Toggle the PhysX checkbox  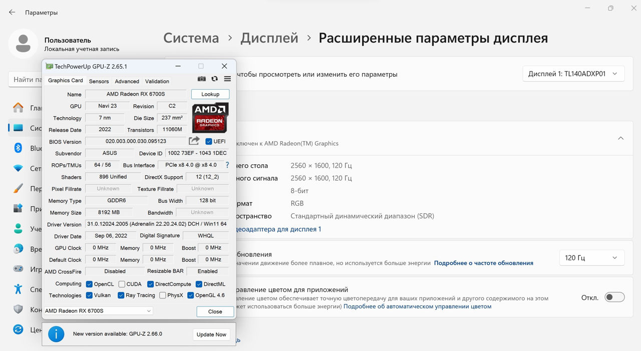[x=163, y=295]
